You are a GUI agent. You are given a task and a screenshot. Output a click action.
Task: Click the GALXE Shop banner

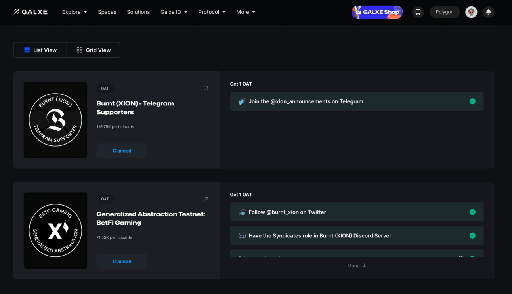tap(377, 12)
